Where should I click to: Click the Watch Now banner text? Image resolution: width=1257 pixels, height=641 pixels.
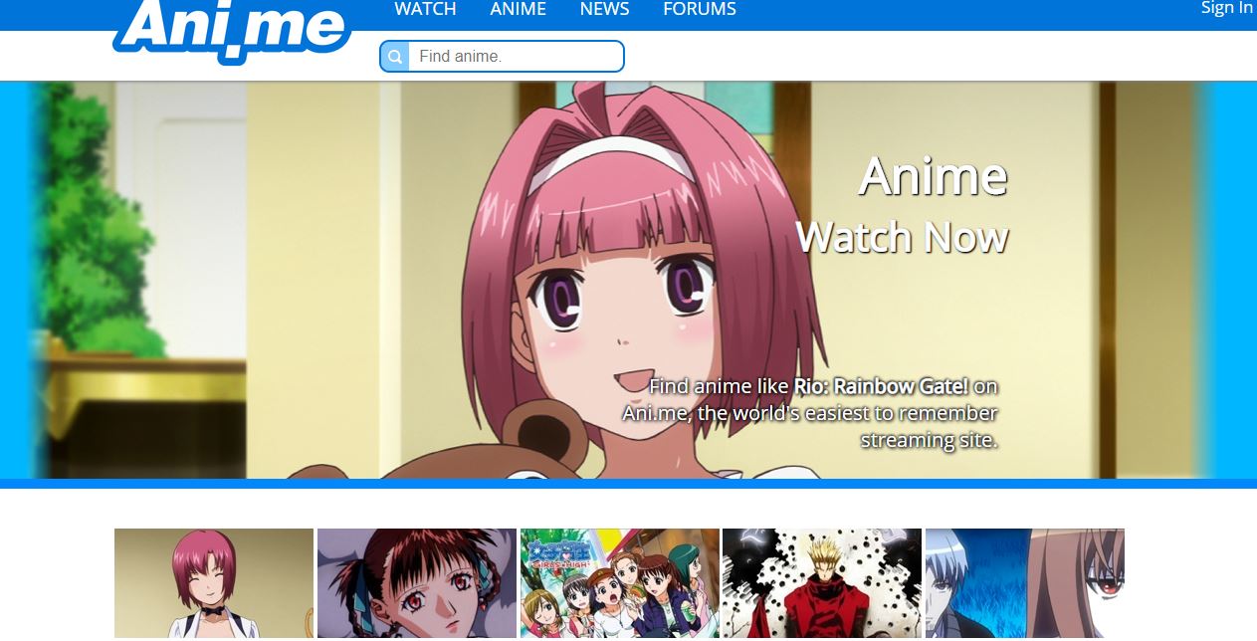[902, 237]
